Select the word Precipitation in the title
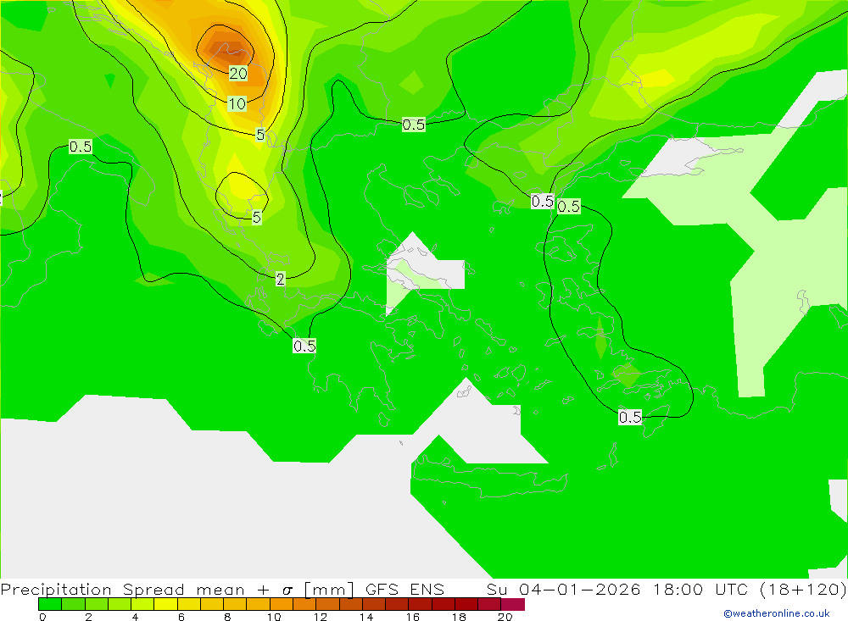 click(56, 590)
